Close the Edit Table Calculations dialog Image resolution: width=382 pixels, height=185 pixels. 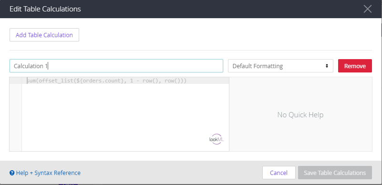click(367, 9)
